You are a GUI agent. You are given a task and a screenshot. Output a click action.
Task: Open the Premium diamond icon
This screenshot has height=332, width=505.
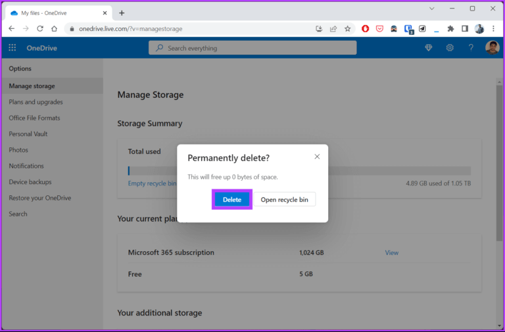pos(428,48)
